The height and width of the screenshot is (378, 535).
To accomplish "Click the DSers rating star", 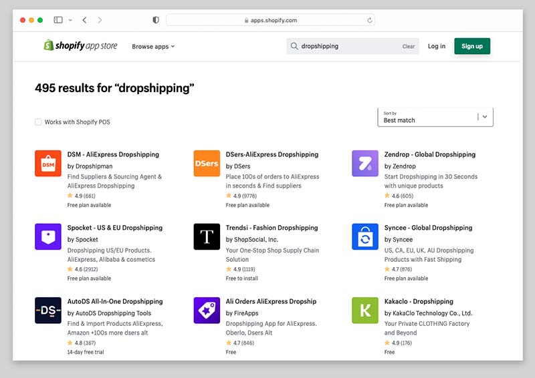I will (x=229, y=195).
